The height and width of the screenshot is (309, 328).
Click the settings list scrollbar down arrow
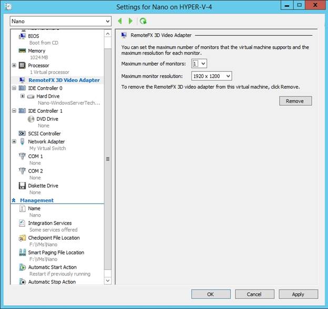point(108,281)
